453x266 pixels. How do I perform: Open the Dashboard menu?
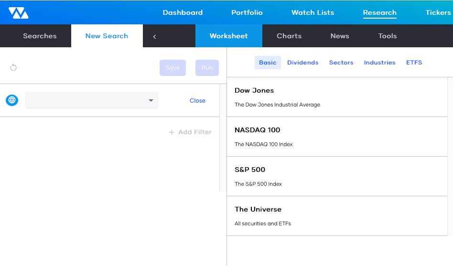tap(183, 12)
